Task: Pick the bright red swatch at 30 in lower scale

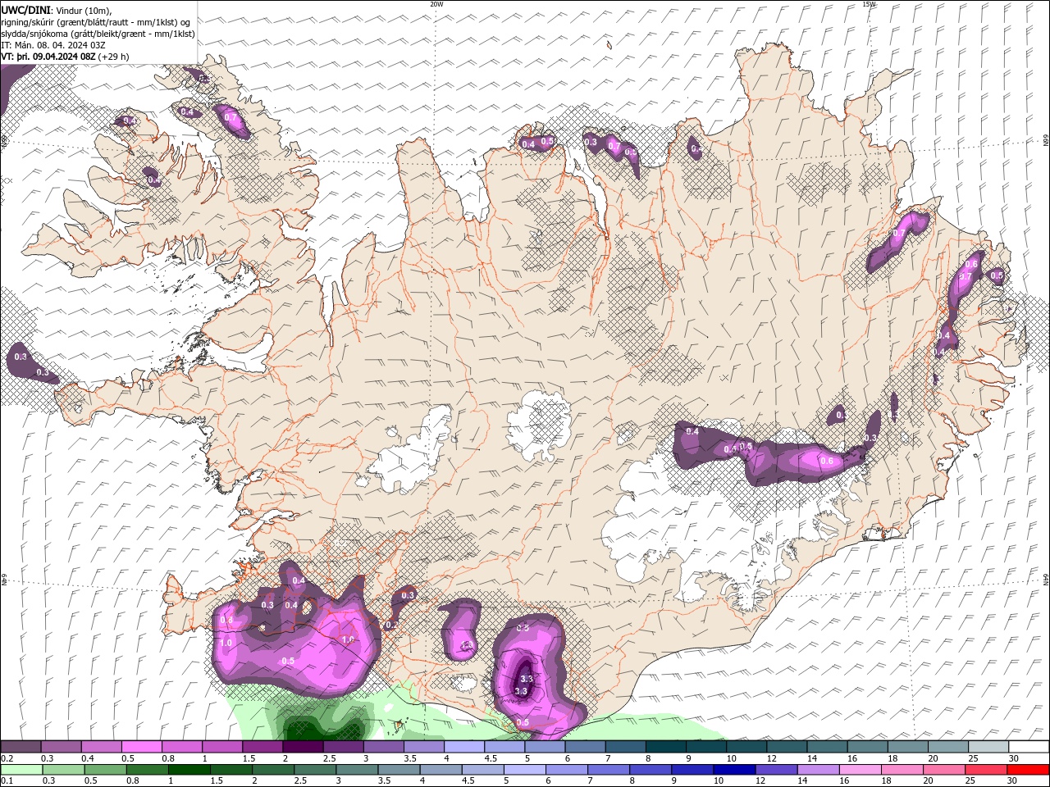Action: [x=1028, y=770]
